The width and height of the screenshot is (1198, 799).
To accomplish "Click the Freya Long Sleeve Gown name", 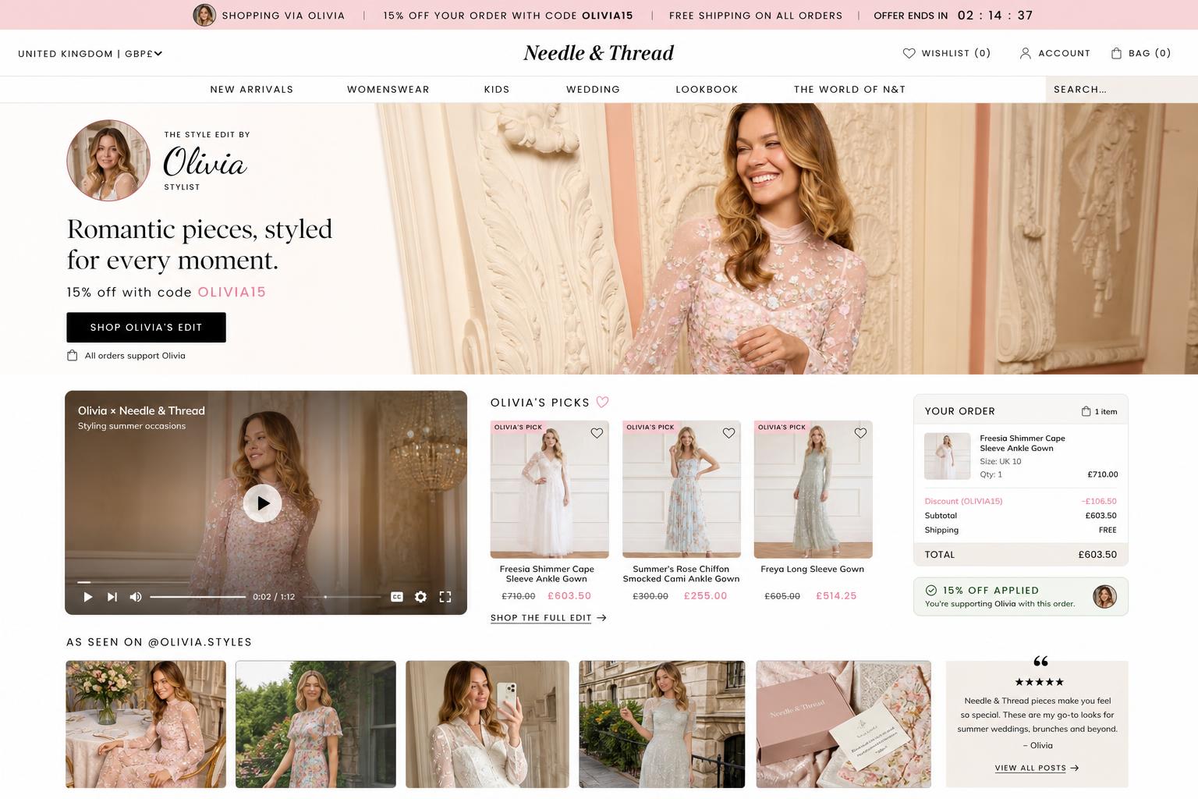I will click(813, 569).
